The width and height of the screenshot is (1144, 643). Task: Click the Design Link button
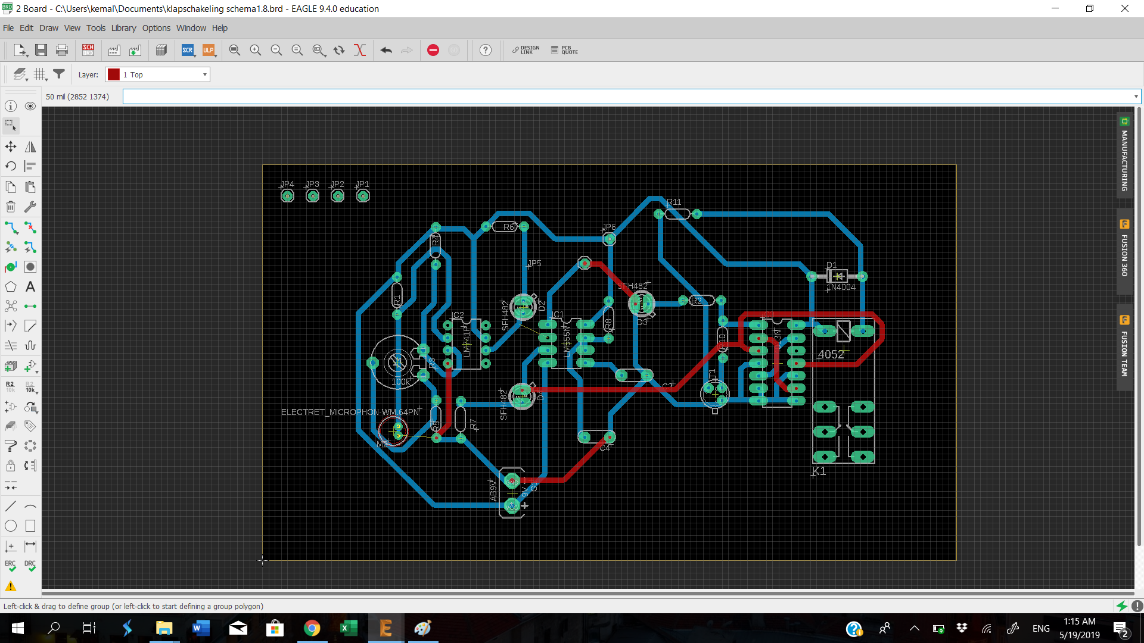click(x=526, y=50)
